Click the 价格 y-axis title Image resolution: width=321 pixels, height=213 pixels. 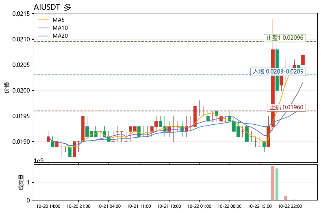click(x=7, y=87)
